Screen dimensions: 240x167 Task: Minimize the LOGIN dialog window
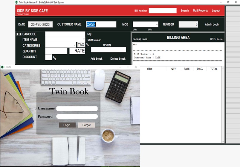(120, 67)
